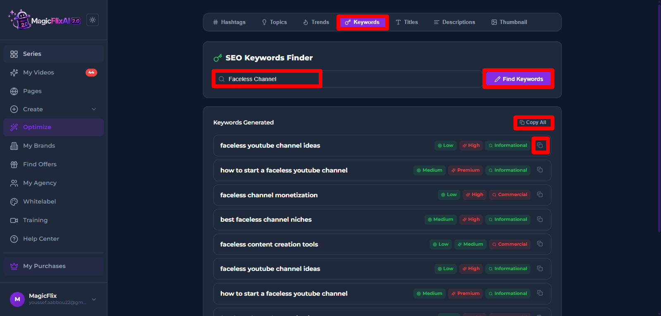
Task: Switch to the Descriptions tab
Action: pos(455,22)
